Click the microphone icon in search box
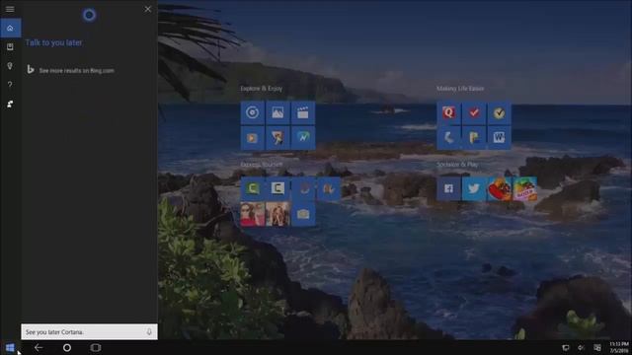Viewport: 632px width, 355px height. click(x=149, y=331)
